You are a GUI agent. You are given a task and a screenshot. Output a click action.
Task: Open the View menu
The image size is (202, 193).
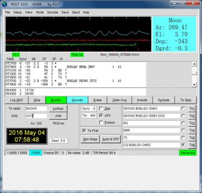point(29,13)
